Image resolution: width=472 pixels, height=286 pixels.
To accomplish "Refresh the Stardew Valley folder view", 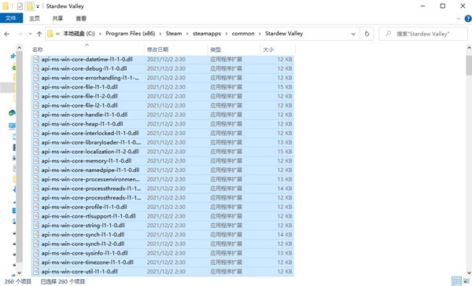I will 367,34.
